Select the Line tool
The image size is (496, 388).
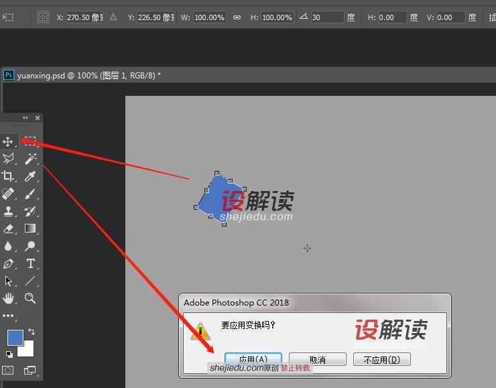pyautogui.click(x=30, y=281)
